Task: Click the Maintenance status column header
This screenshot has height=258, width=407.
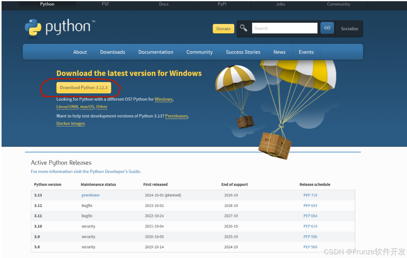Action: [98, 185]
